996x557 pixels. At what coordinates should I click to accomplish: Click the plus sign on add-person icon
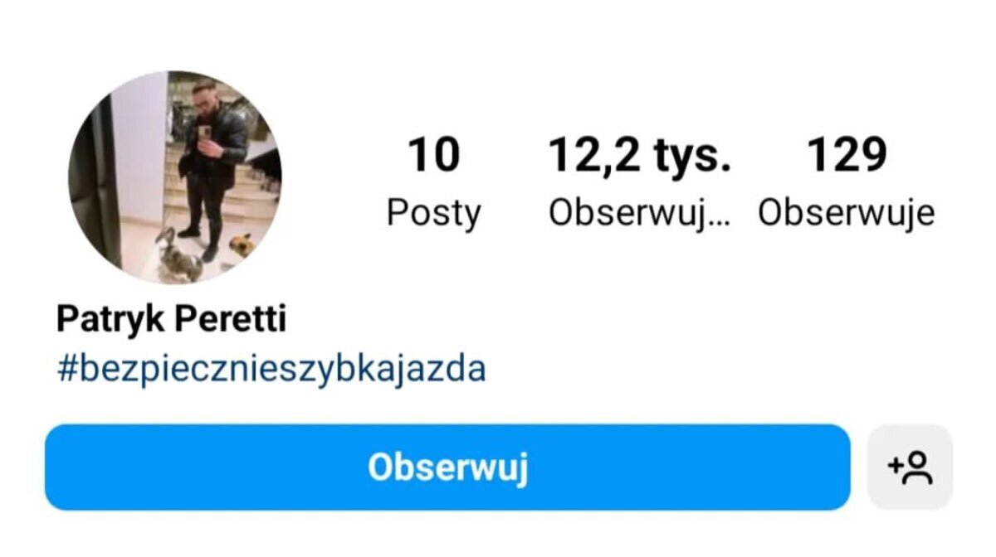895,465
